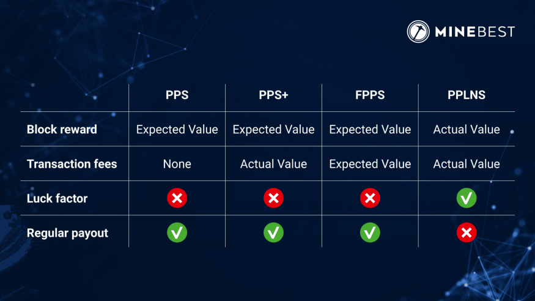Select the PPS+ column header
Image resolution: width=535 pixels, height=301 pixels.
click(273, 95)
